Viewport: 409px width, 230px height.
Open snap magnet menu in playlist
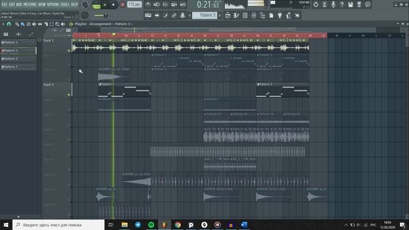click(9, 24)
